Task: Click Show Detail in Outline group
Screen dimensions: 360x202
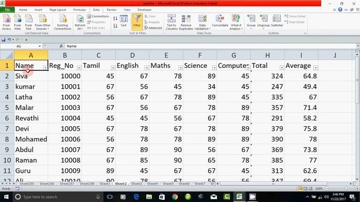Action: pyautogui.click(x=295, y=16)
